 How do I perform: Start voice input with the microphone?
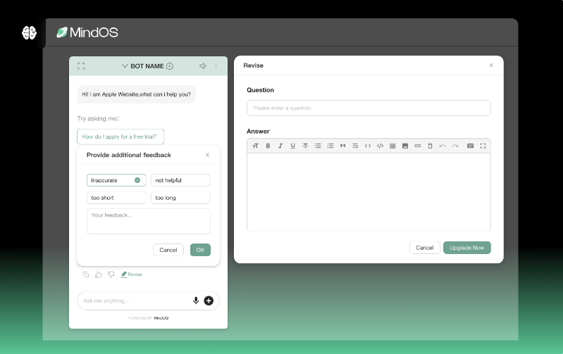(196, 301)
